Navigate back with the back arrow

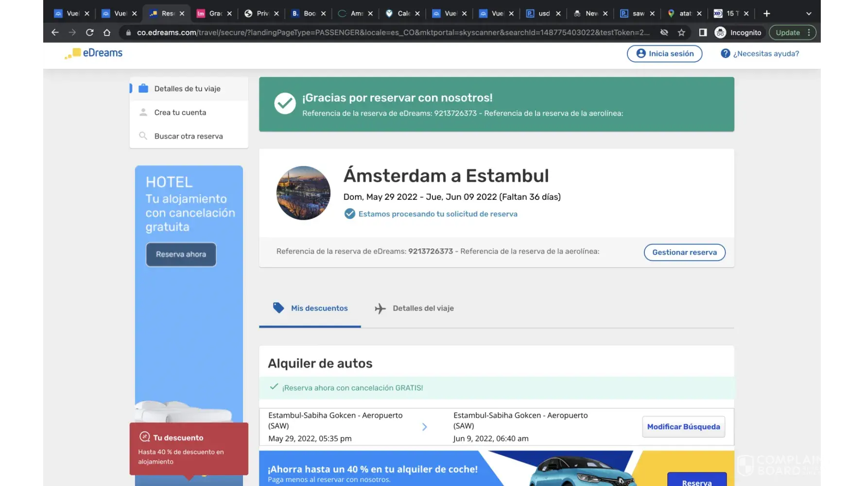click(55, 33)
